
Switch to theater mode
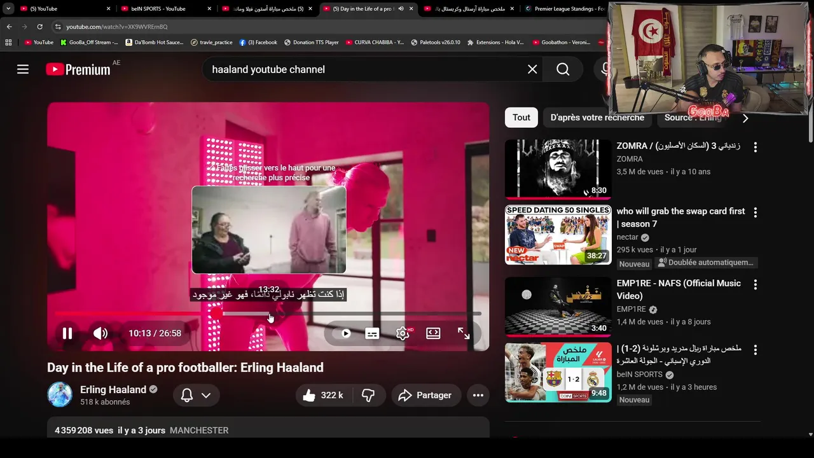point(433,333)
